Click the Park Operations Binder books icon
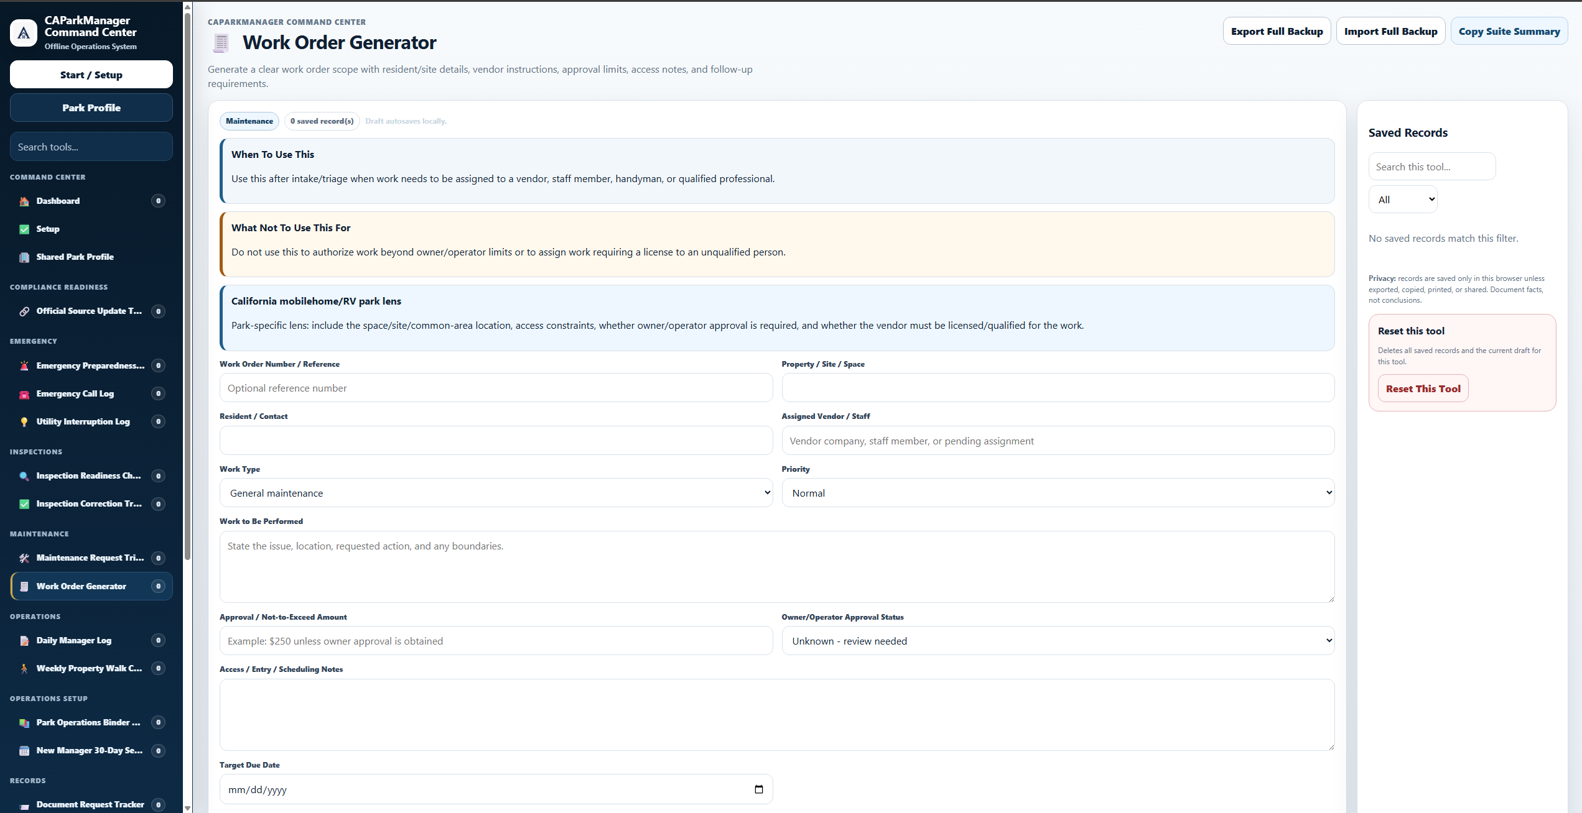Viewport: 1582px width, 813px height. (x=24, y=723)
